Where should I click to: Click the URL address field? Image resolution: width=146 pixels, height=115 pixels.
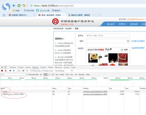88,6
